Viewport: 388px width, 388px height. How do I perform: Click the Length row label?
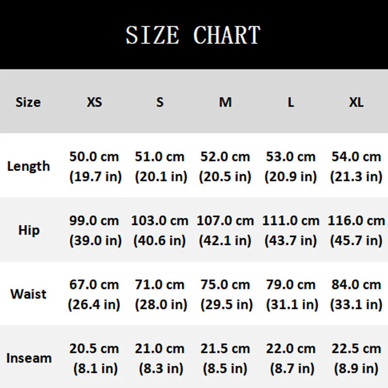(28, 166)
